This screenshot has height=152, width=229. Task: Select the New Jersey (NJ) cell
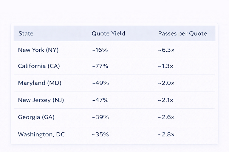point(41,100)
